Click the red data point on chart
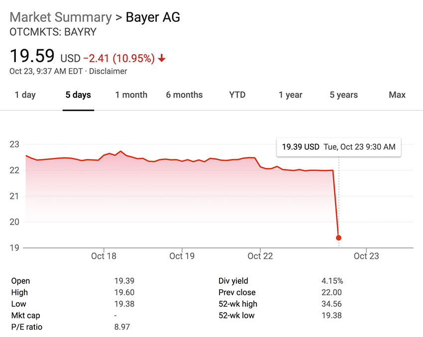Screen dimensions: 423x337 (339, 238)
